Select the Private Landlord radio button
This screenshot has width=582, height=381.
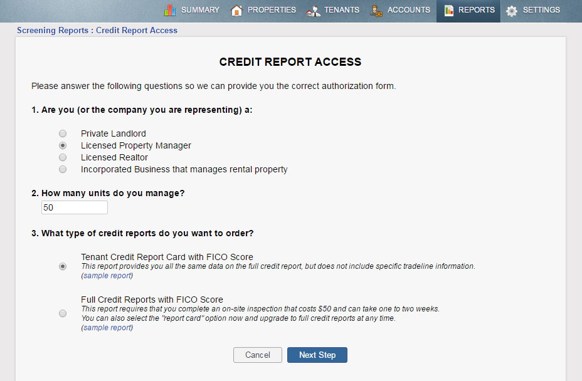click(x=63, y=133)
